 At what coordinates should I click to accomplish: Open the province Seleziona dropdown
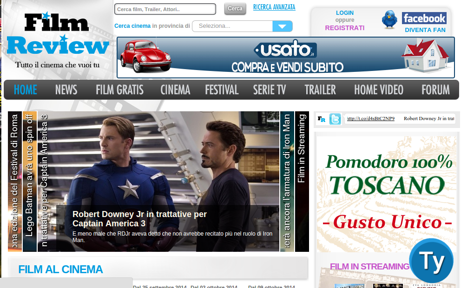point(242,26)
